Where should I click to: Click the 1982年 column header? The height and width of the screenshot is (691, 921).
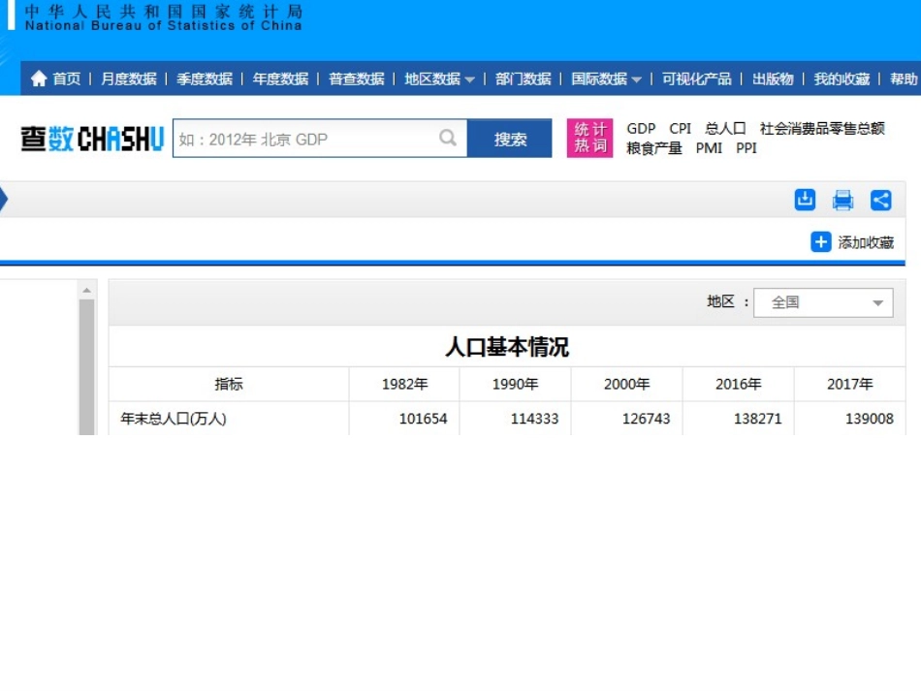coord(404,384)
